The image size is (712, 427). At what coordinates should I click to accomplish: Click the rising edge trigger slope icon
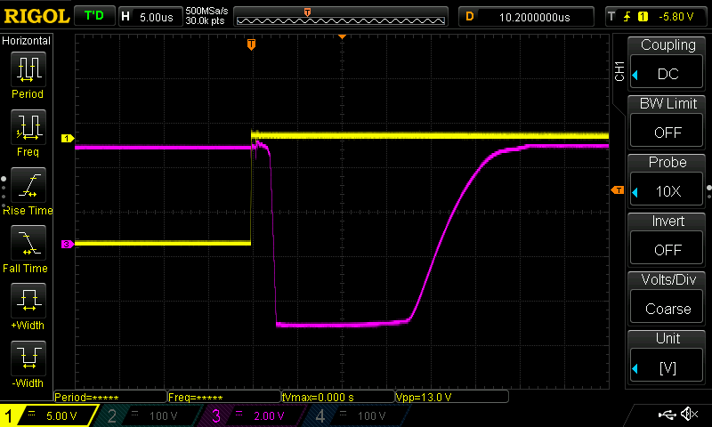pyautogui.click(x=627, y=17)
